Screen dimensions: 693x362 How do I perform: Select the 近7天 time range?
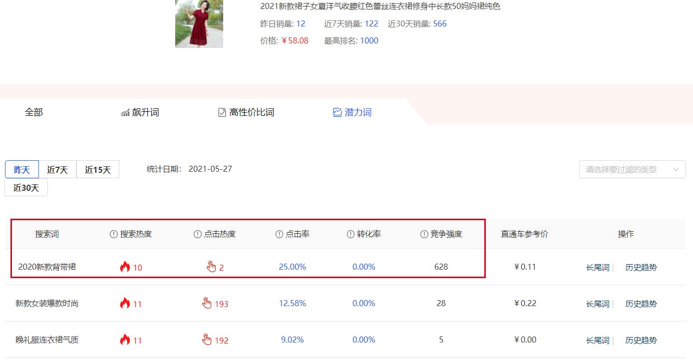(x=57, y=169)
